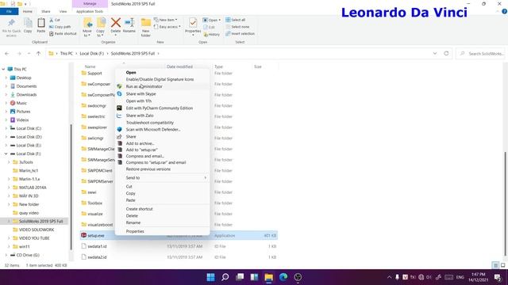Go back with the left arrow button
The height and width of the screenshot is (285, 508).
(x=7, y=54)
